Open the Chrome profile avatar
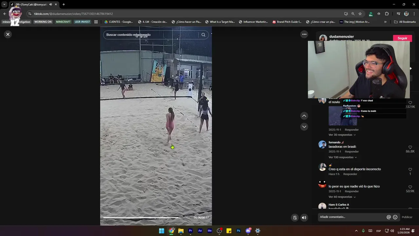This screenshot has width=419, height=236. pos(406,14)
